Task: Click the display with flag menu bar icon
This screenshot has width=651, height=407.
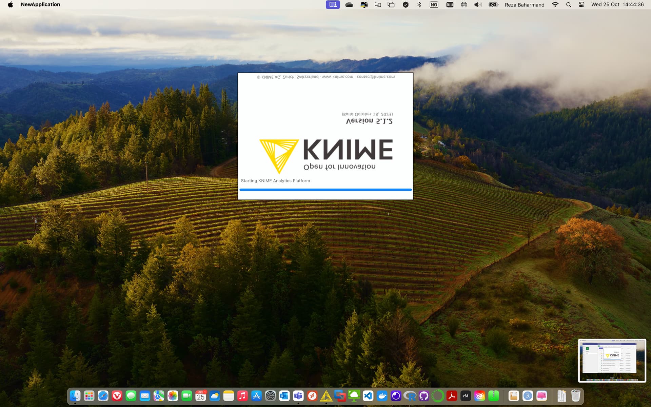Action: (x=364, y=4)
